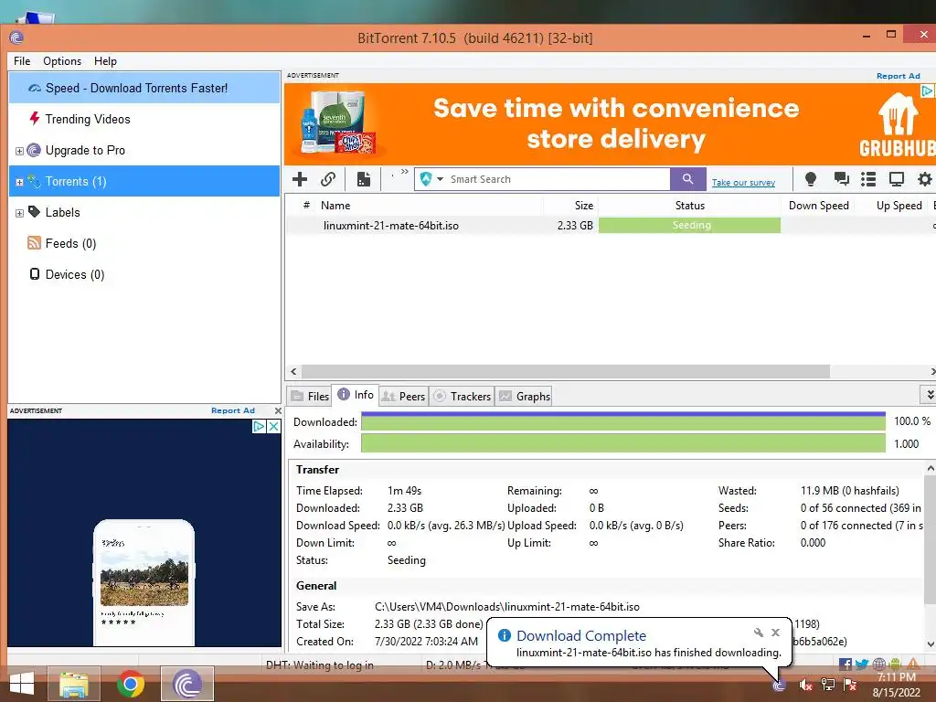
Task: Open the Take our survey link
Action: click(743, 183)
